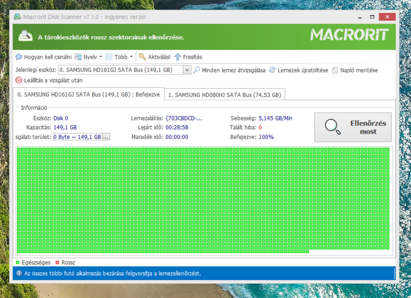This screenshot has height=298, width=411.
Task: Click the 'Egészséges' legend label
Action: coord(36,262)
